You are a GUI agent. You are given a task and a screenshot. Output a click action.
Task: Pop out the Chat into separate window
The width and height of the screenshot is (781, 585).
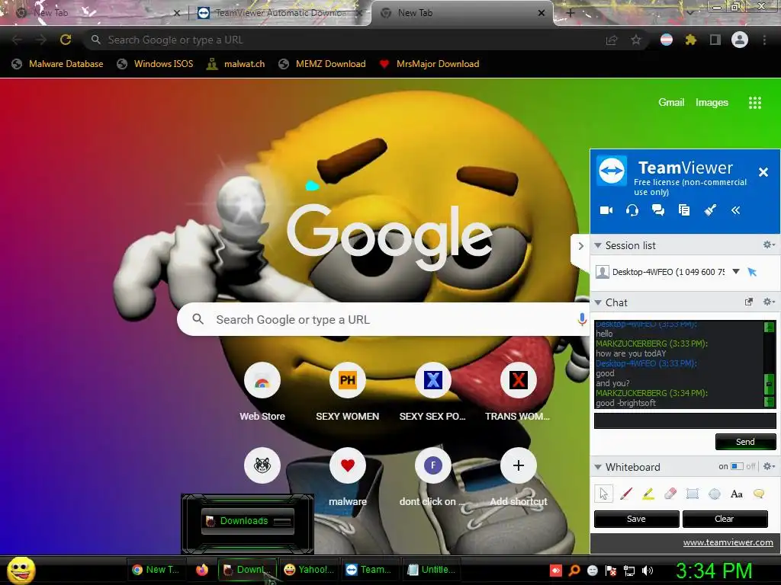(749, 302)
